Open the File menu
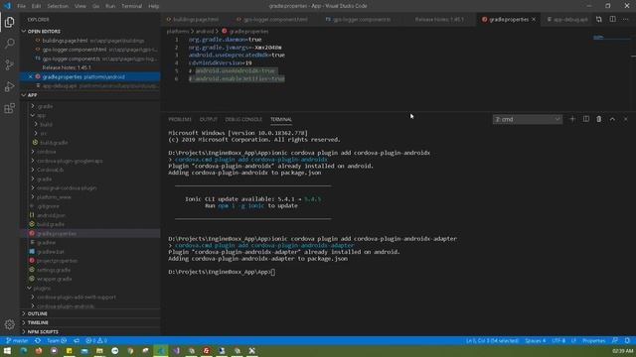This screenshot has width=636, height=357. (22, 6)
